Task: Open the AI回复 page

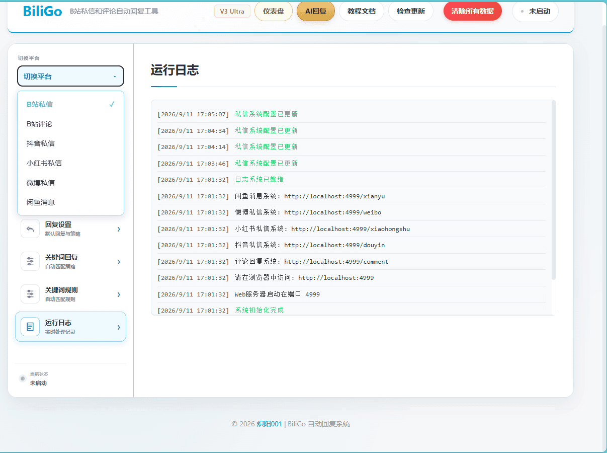Action: point(316,11)
